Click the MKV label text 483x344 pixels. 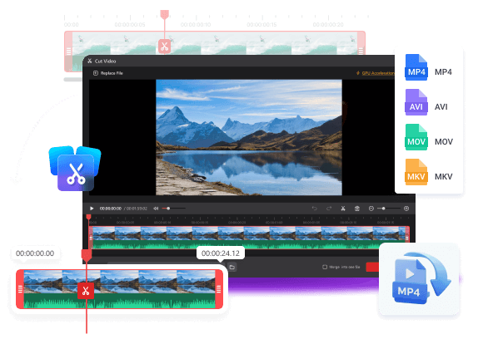[444, 176]
